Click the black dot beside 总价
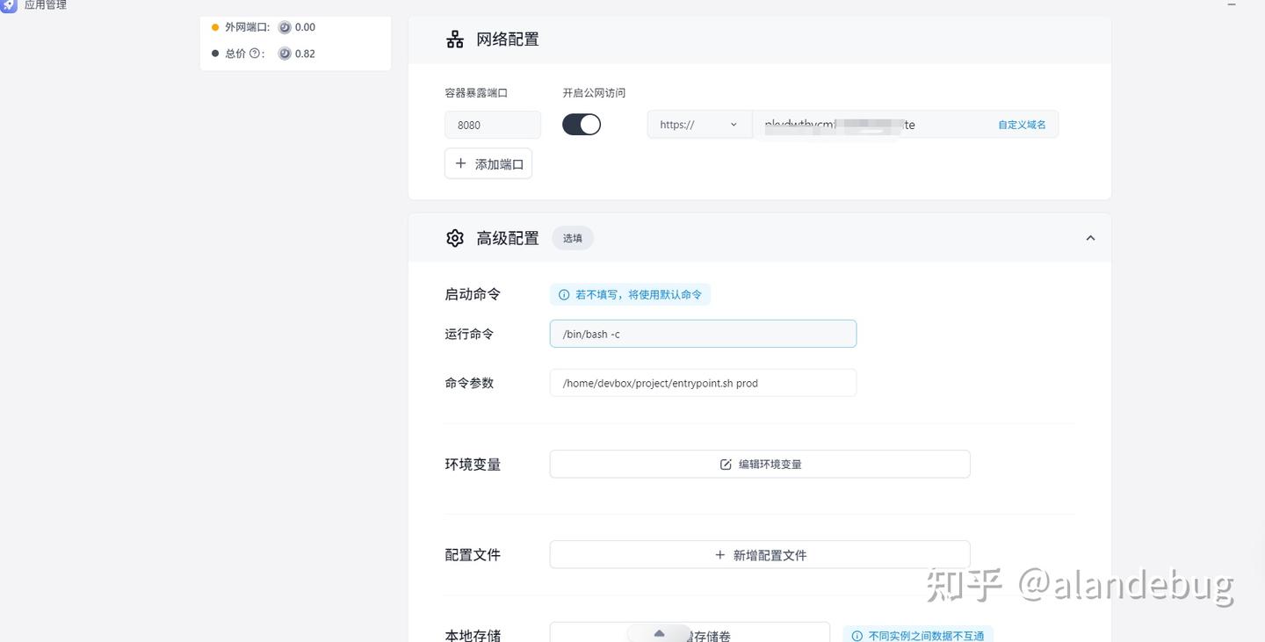 [213, 54]
